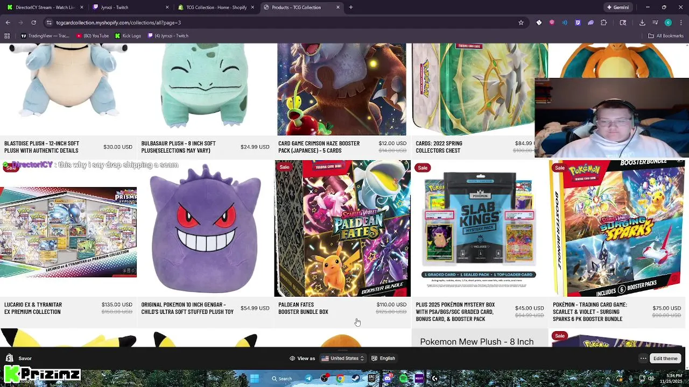
Task: Open the Chrome profile avatar
Action: (668, 23)
